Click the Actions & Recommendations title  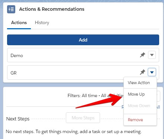coord(52,9)
